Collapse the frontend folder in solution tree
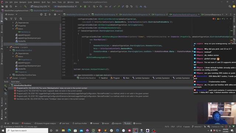Image resolution: width=236 pixels, height=133 pixels. tap(7, 47)
